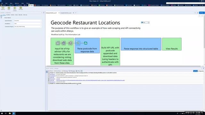This screenshot has width=205, height=115.
Task: Open File Explorer from the taskbar
Action: pyautogui.click(x=10, y=113)
